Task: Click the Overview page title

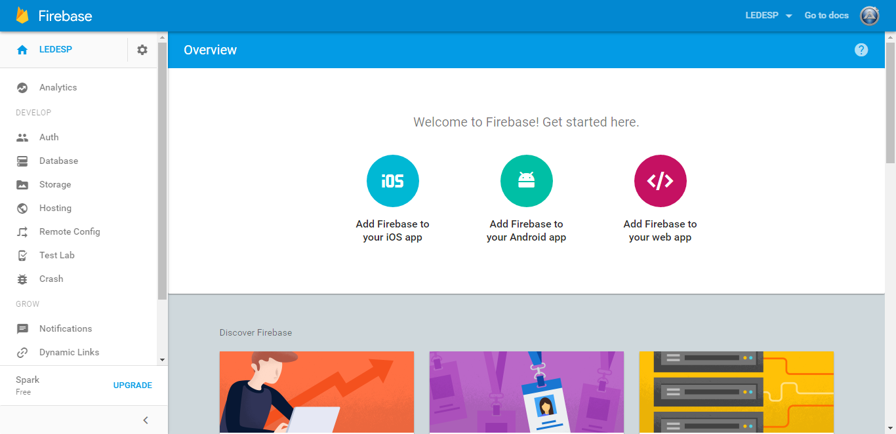Action: [210, 50]
